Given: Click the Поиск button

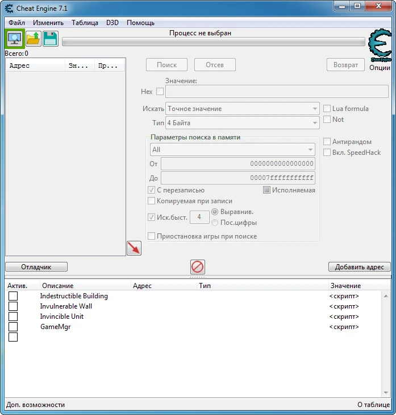Looking at the screenshot, I should click(x=166, y=65).
